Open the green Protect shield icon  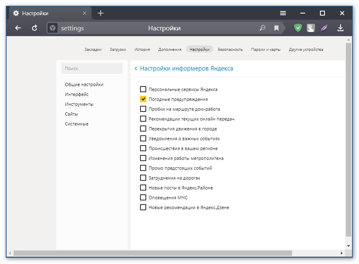(x=298, y=28)
